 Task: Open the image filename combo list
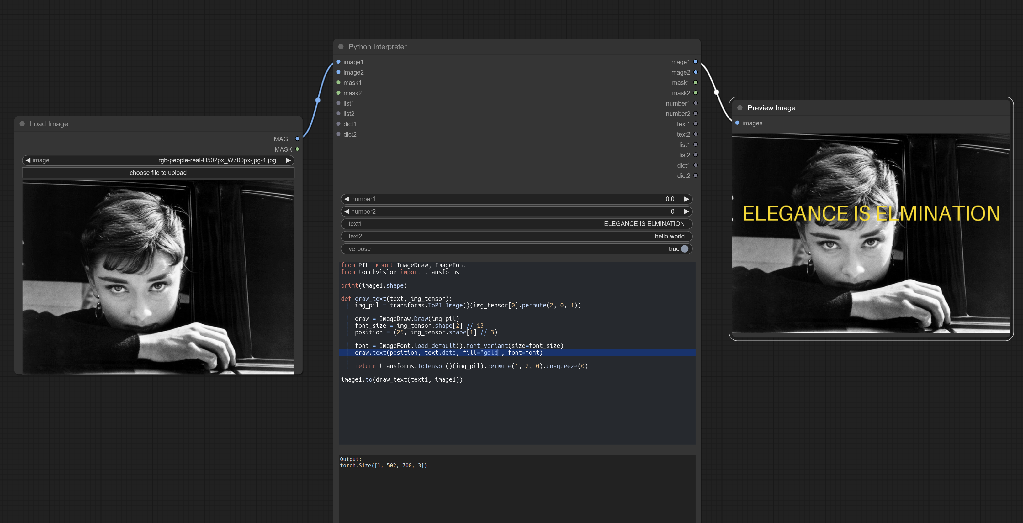pos(158,160)
